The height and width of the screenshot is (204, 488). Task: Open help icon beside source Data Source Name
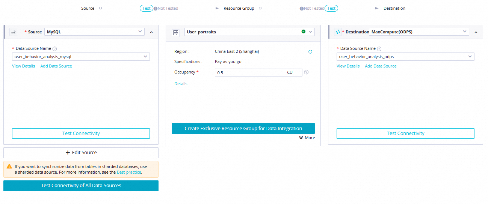[54, 49]
